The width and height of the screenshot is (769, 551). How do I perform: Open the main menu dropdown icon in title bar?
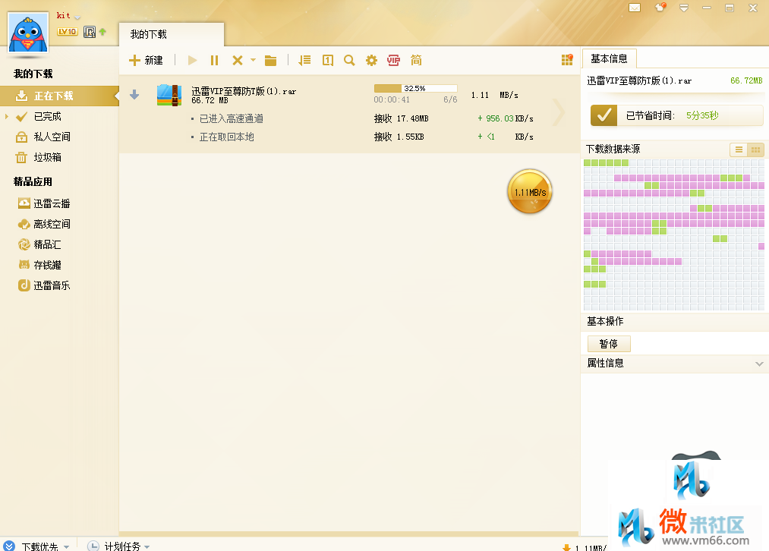coord(684,8)
